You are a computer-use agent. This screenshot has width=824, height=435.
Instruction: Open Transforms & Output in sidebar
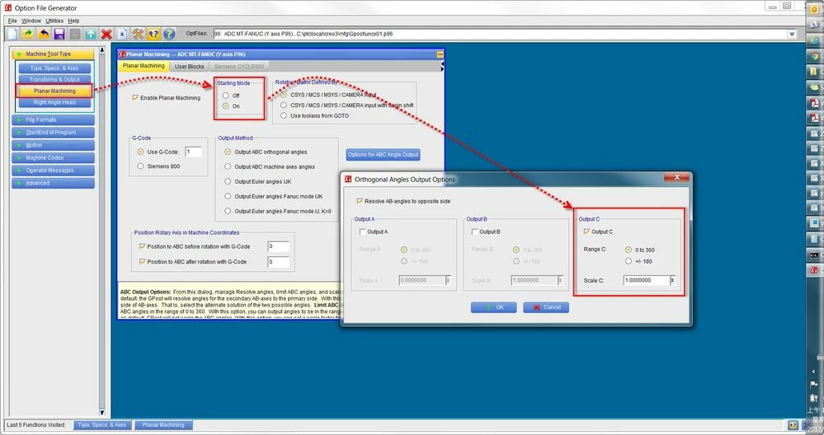pyautogui.click(x=54, y=79)
